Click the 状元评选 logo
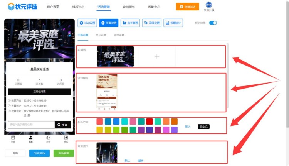This screenshot has width=289, height=166. point(23,7)
